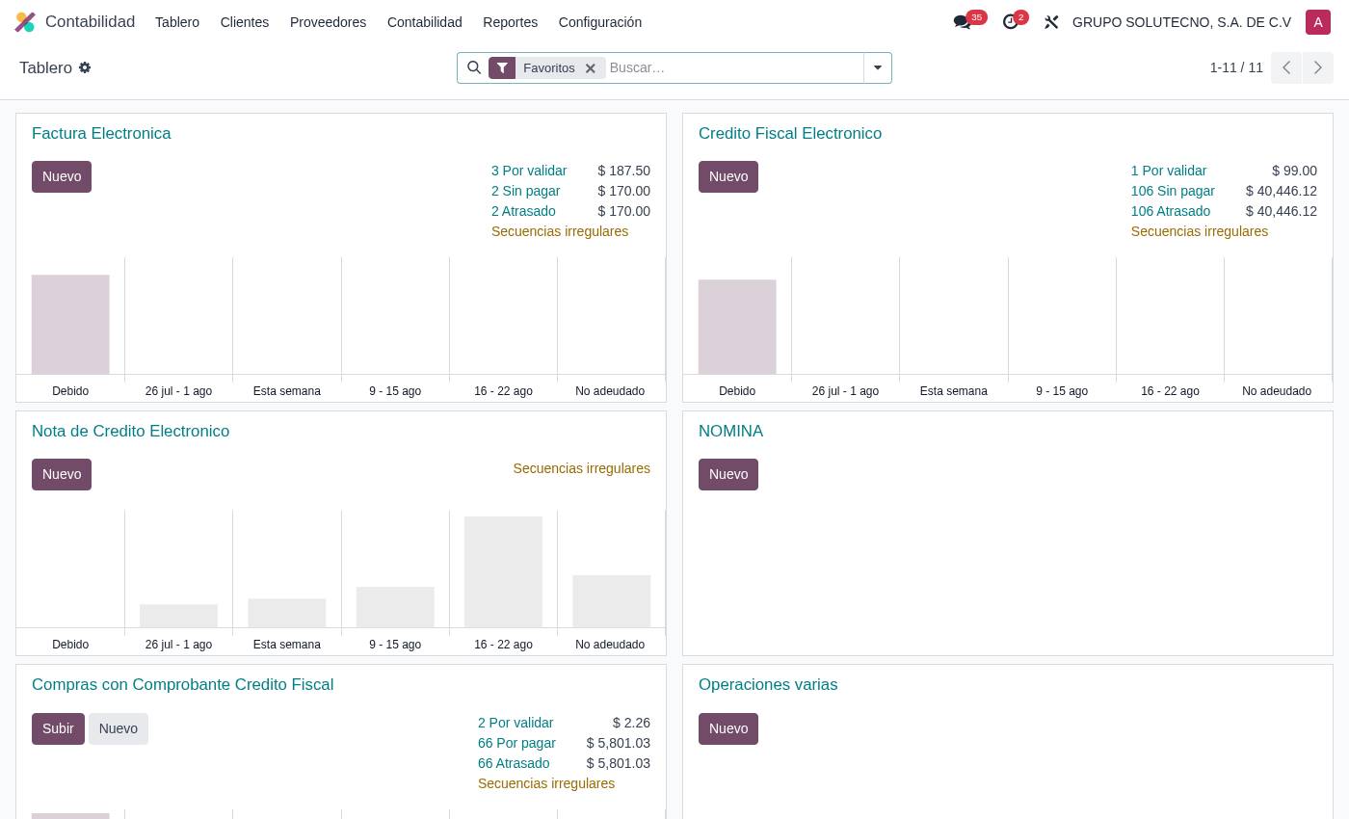
Task: Click No adeudado bar in Nota de Credito
Action: tap(612, 601)
